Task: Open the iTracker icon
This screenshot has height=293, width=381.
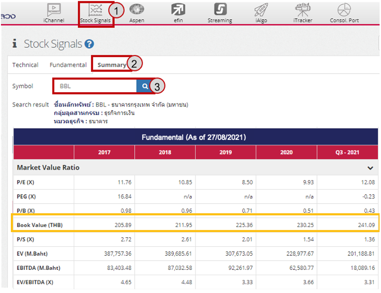Action: tap(303, 9)
